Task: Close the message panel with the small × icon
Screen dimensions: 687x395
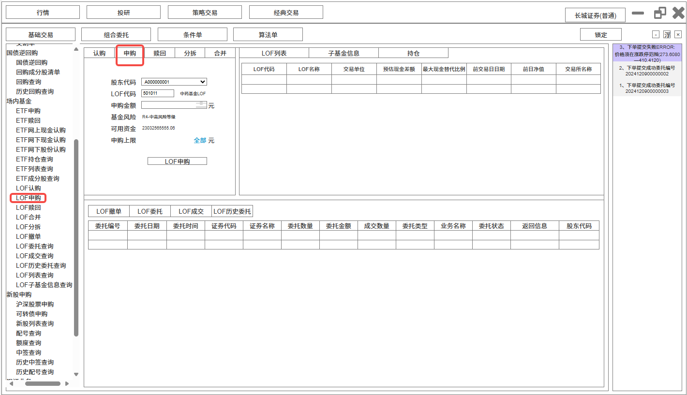Action: coord(678,34)
